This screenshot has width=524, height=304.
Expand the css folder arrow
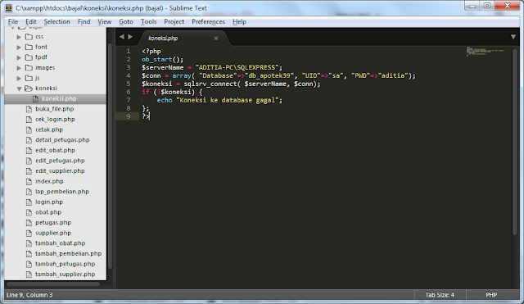[x=19, y=37]
